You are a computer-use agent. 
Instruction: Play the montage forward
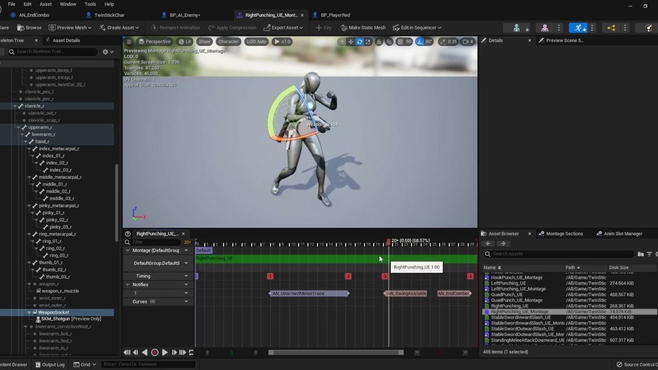(164, 353)
